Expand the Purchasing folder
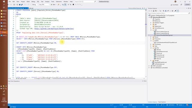This screenshot has width=192, height=108. [x=151, y=44]
